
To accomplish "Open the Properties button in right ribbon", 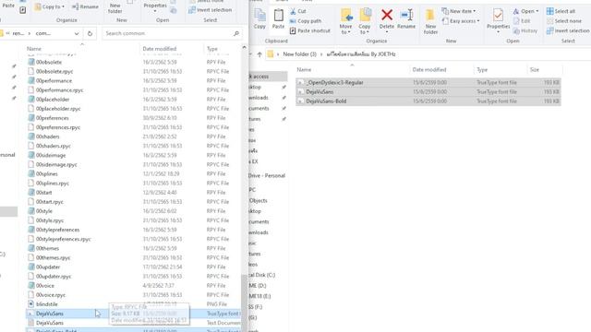I will [499, 20].
